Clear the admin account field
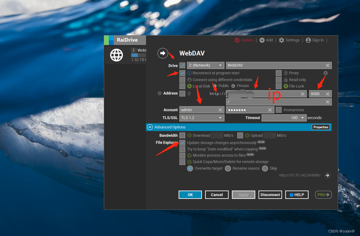360x236 pixels. coord(221,110)
